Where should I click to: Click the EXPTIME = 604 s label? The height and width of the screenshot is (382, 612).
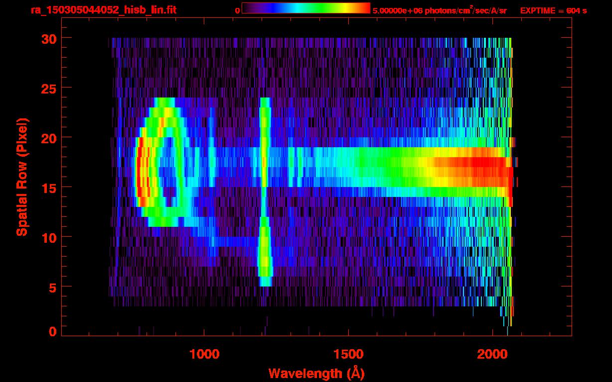553,10
